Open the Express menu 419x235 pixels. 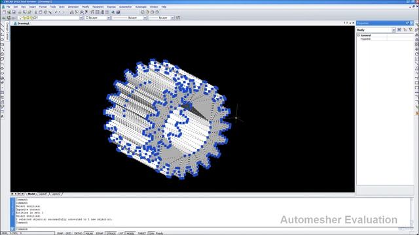[111, 7]
